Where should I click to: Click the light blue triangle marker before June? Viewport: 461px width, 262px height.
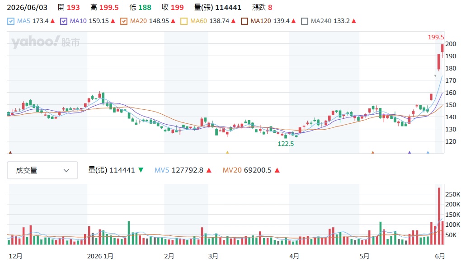428,152
